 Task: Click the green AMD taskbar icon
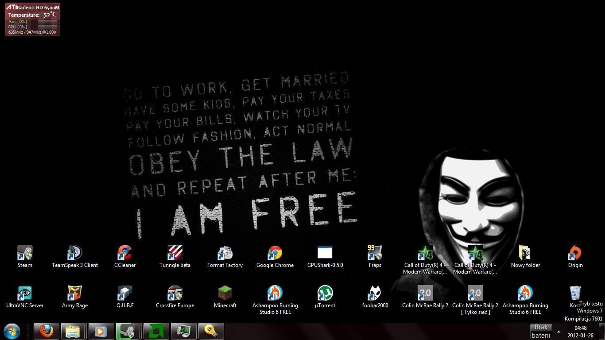pyautogui.click(x=156, y=331)
